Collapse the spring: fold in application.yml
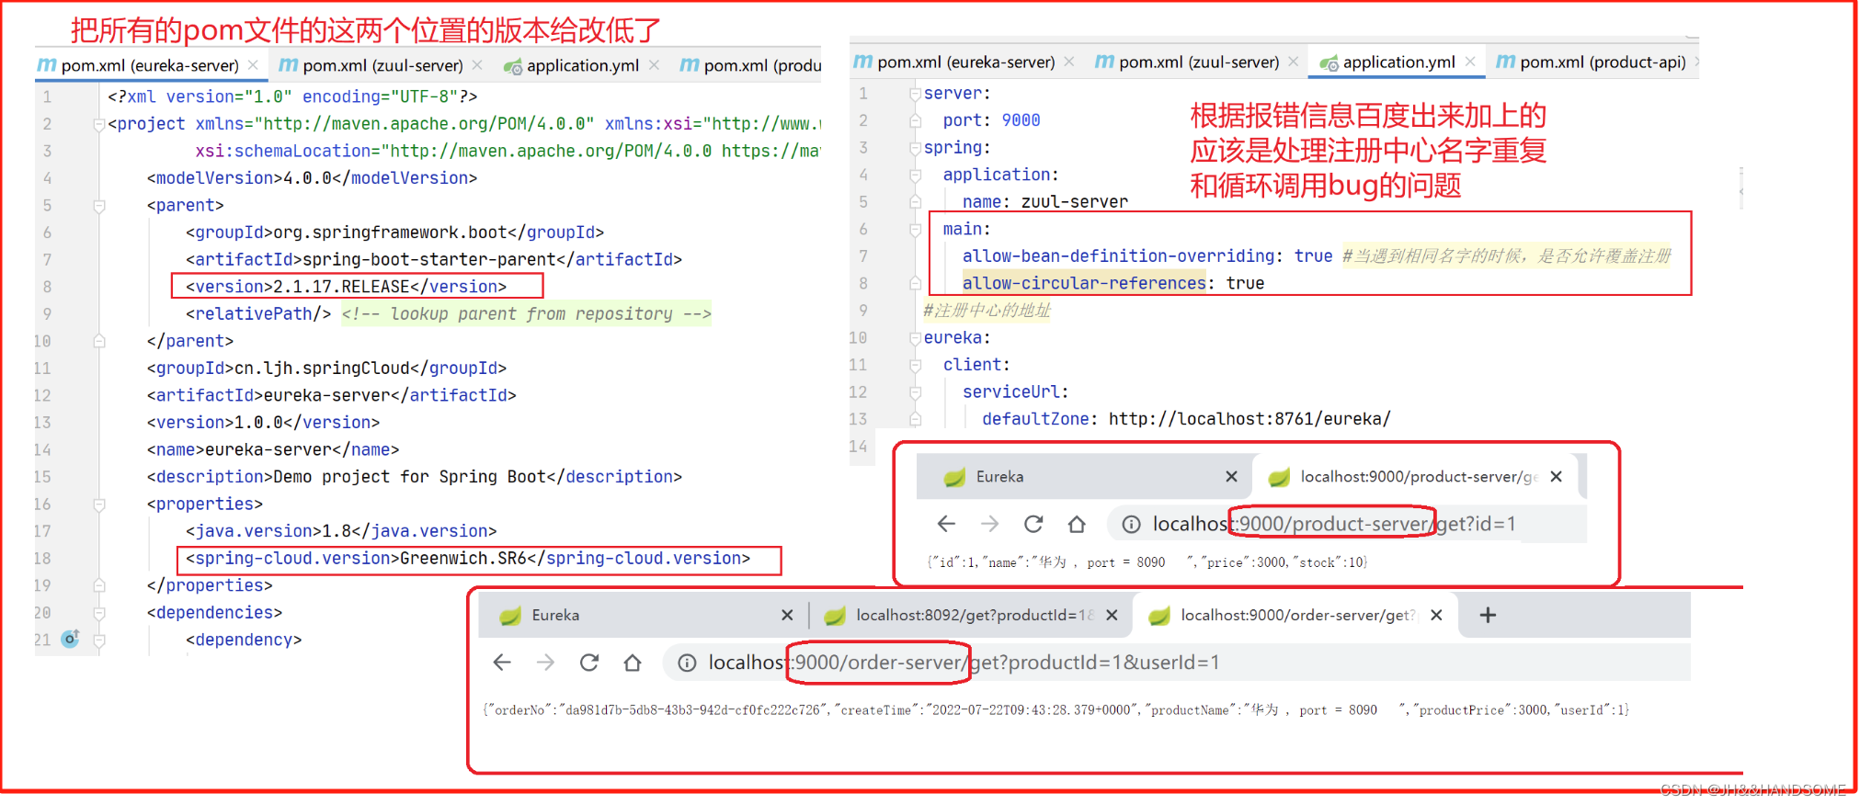Viewport: 1860px width, 805px height. click(915, 148)
